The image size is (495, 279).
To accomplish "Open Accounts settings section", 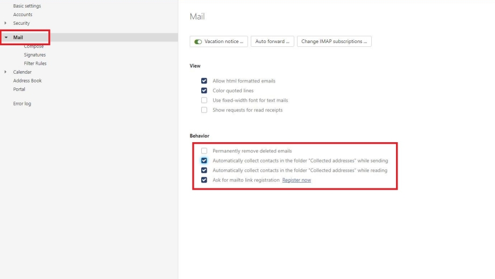I will (23, 15).
